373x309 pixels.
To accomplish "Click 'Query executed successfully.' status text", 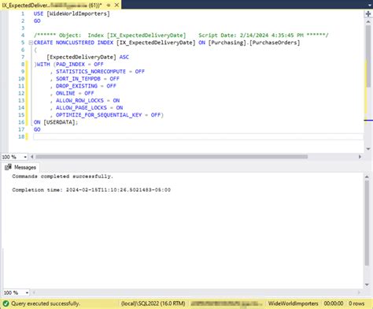I will (45, 303).
